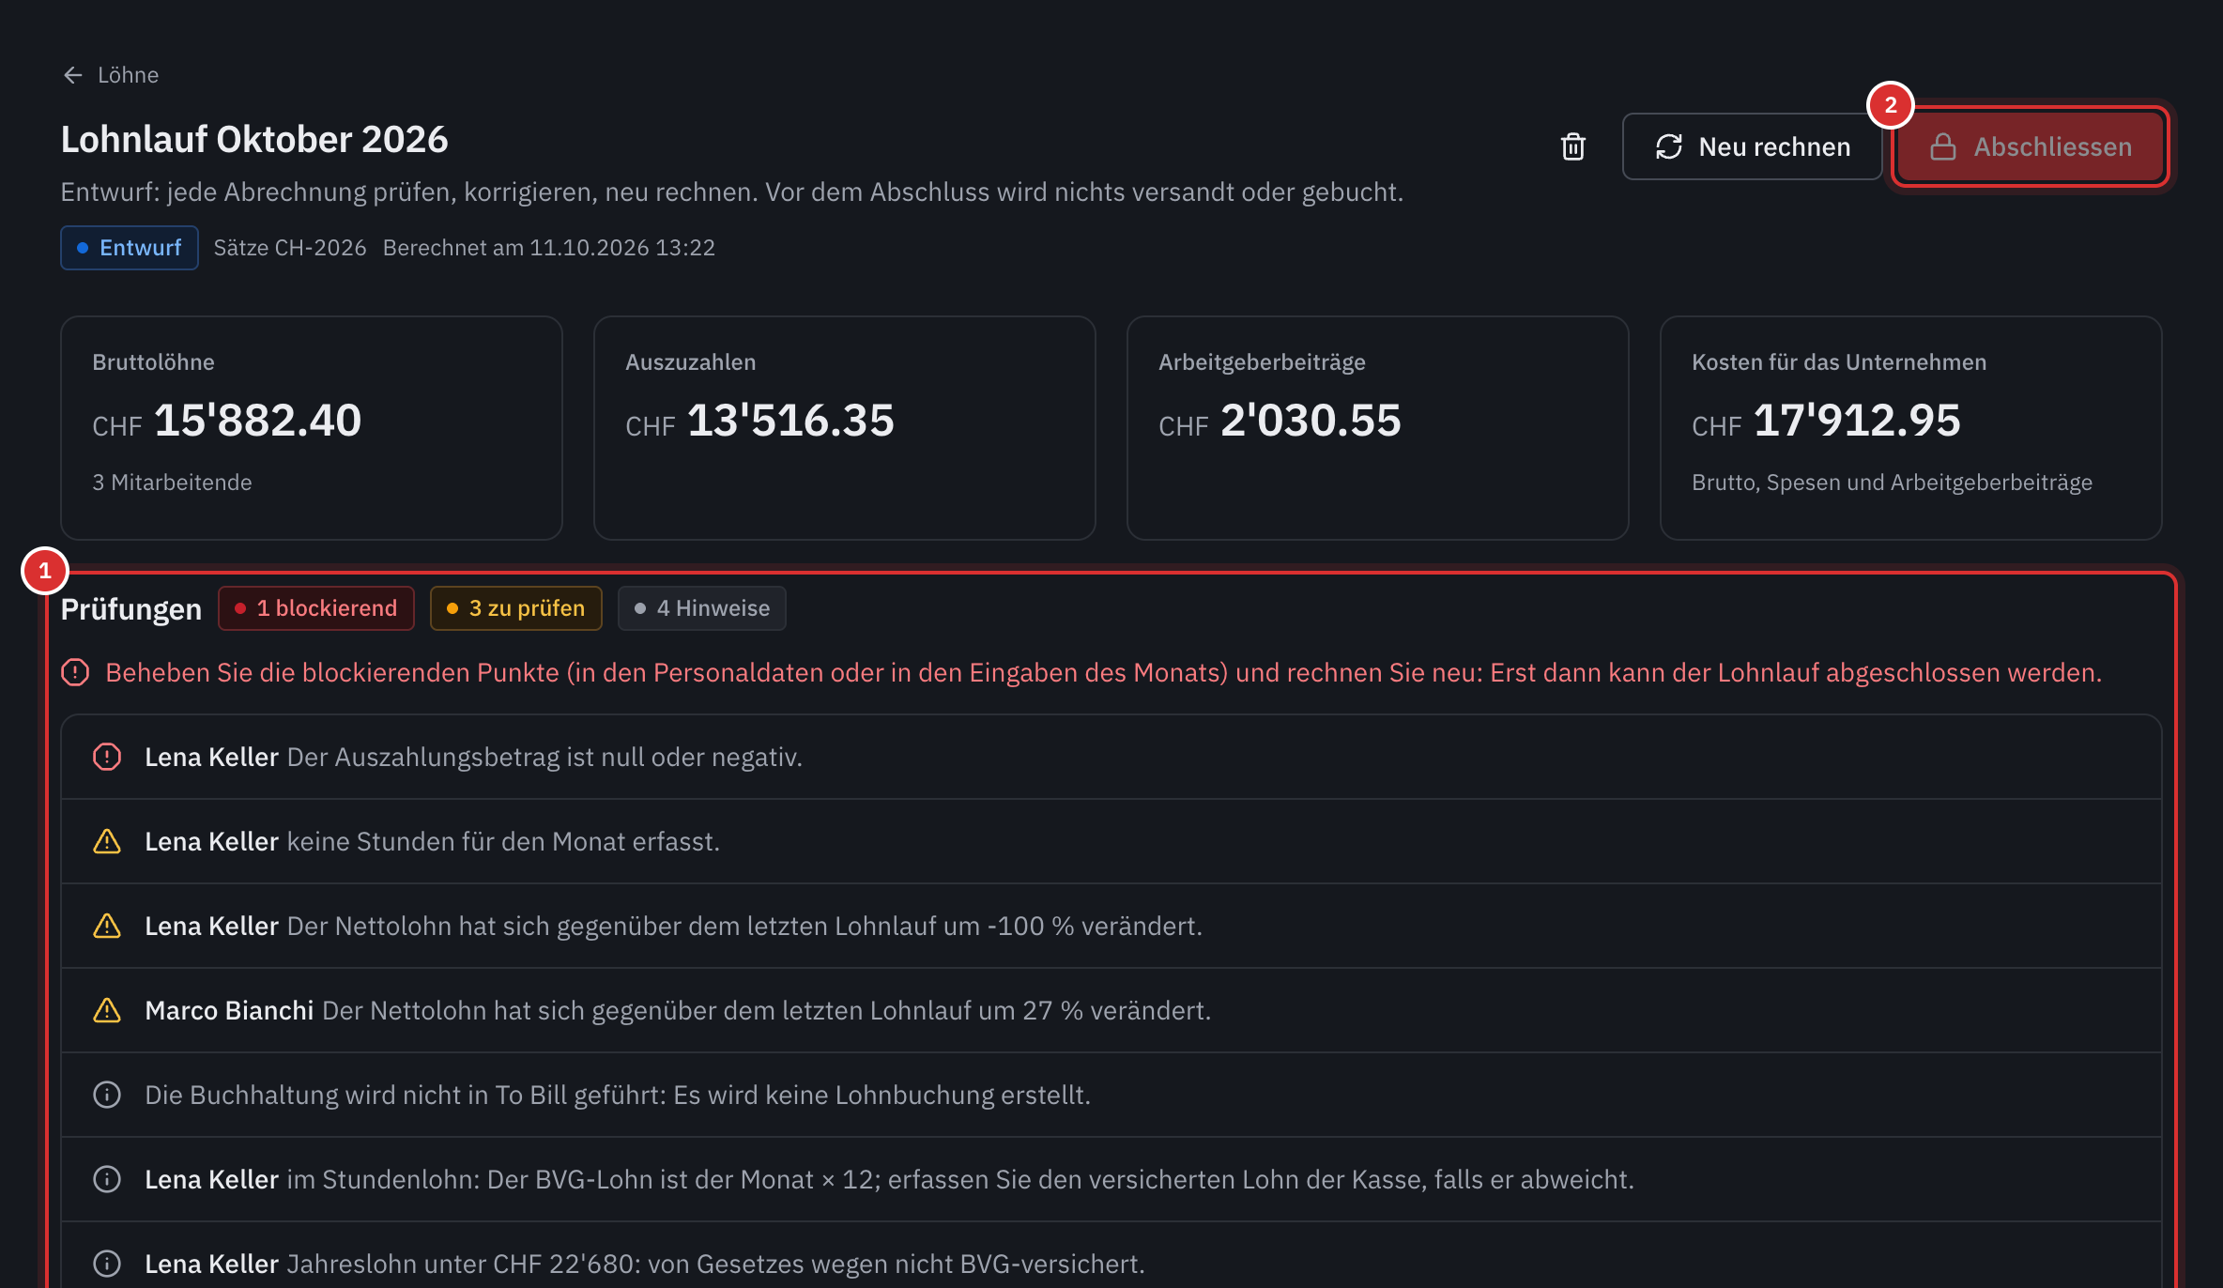Delete the payroll run with trash icon

click(1573, 146)
